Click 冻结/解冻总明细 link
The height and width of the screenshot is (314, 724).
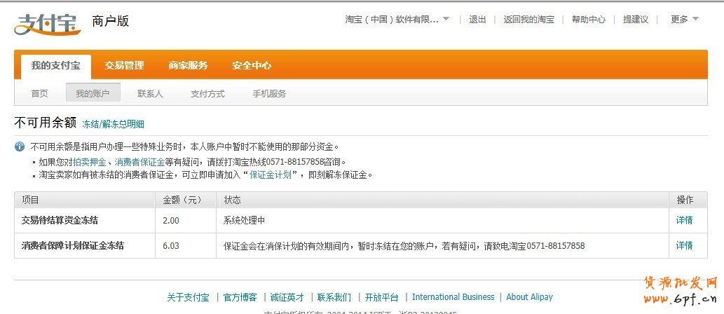113,124
